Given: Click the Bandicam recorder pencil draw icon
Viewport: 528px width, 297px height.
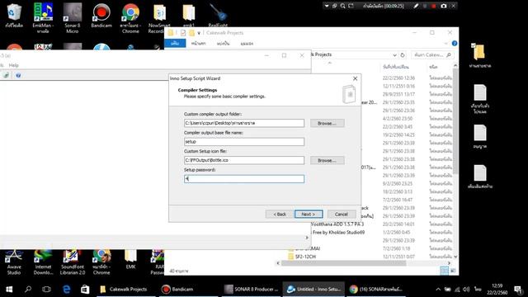Looking at the screenshot, I should (416, 6).
